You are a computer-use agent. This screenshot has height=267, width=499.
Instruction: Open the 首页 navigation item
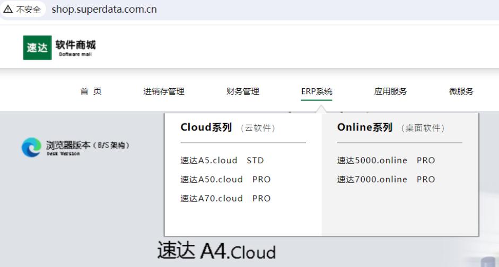coord(91,91)
